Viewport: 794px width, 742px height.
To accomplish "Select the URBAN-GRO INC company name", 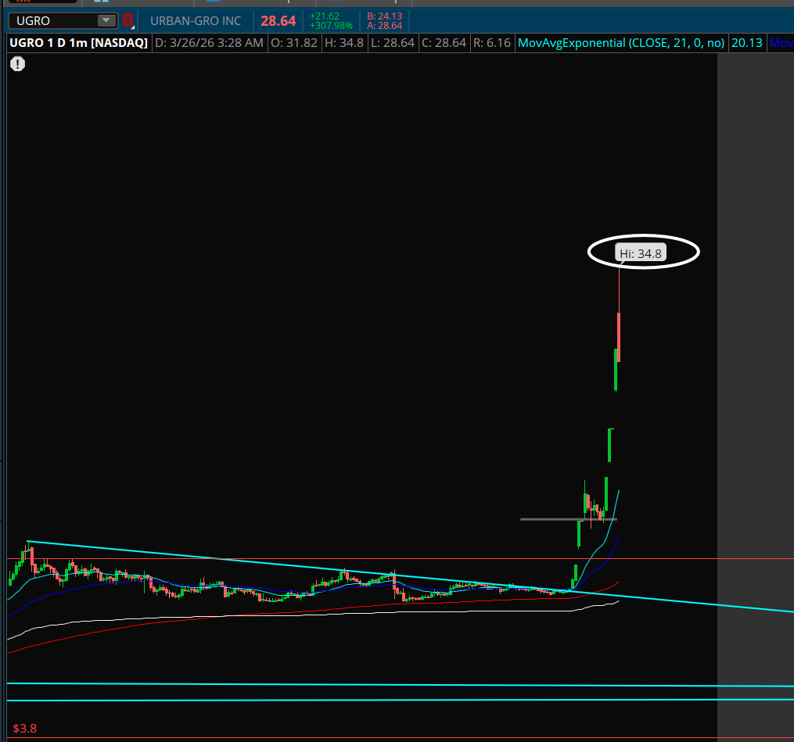I will click(x=196, y=21).
